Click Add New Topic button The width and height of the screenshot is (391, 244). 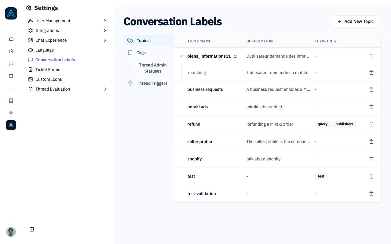[x=355, y=21]
